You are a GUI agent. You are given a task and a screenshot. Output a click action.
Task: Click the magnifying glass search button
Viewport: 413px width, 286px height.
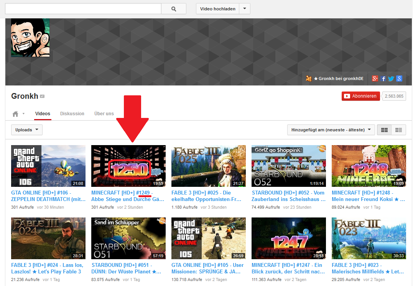173,9
